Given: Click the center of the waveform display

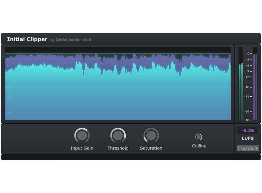Looking at the screenshot, I should point(118,83).
